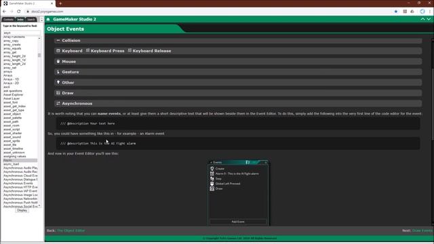Select 'asset_object' in the index list

12,114
